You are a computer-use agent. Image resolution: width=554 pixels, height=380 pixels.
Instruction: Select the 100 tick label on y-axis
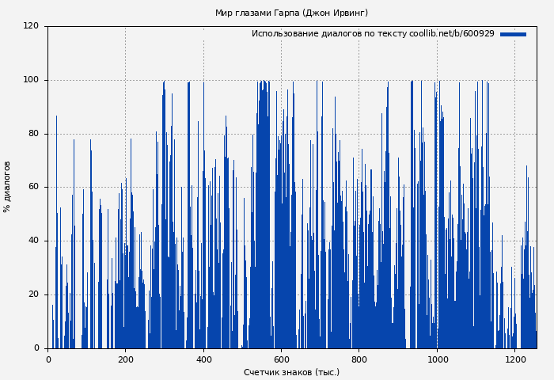tap(31, 80)
